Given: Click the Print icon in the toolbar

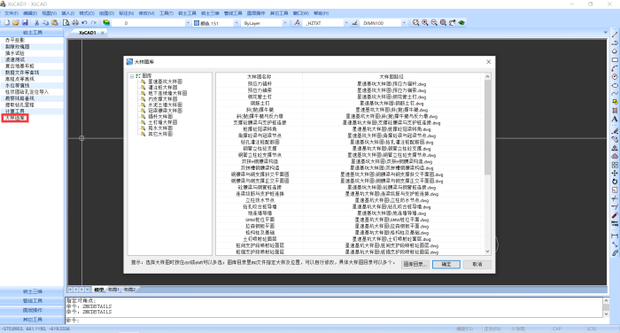Looking at the screenshot, I should tap(75, 23).
